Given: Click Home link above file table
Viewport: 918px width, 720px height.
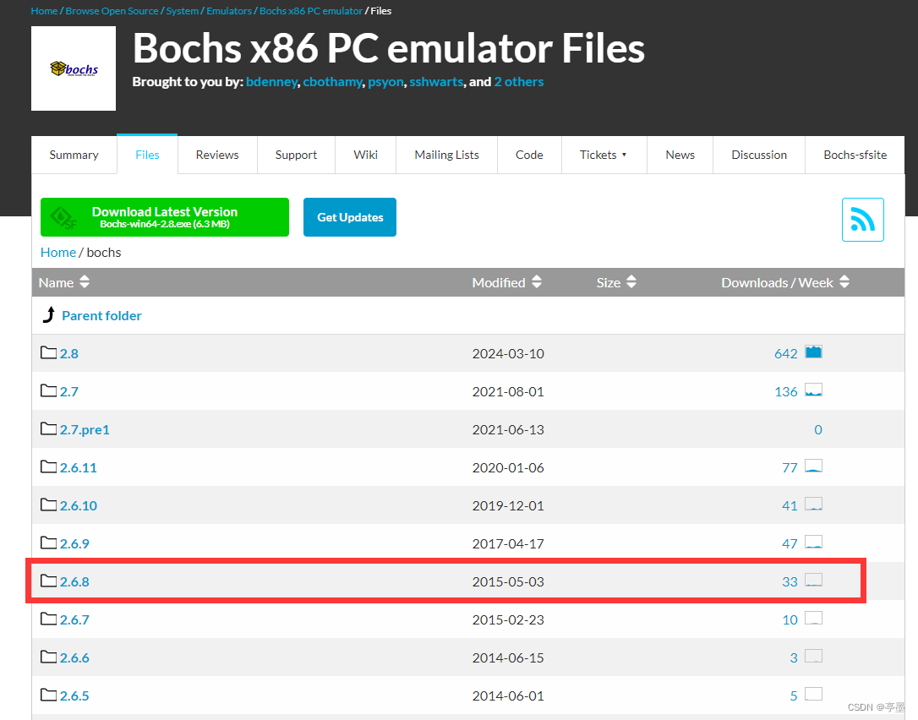Looking at the screenshot, I should tap(58, 253).
